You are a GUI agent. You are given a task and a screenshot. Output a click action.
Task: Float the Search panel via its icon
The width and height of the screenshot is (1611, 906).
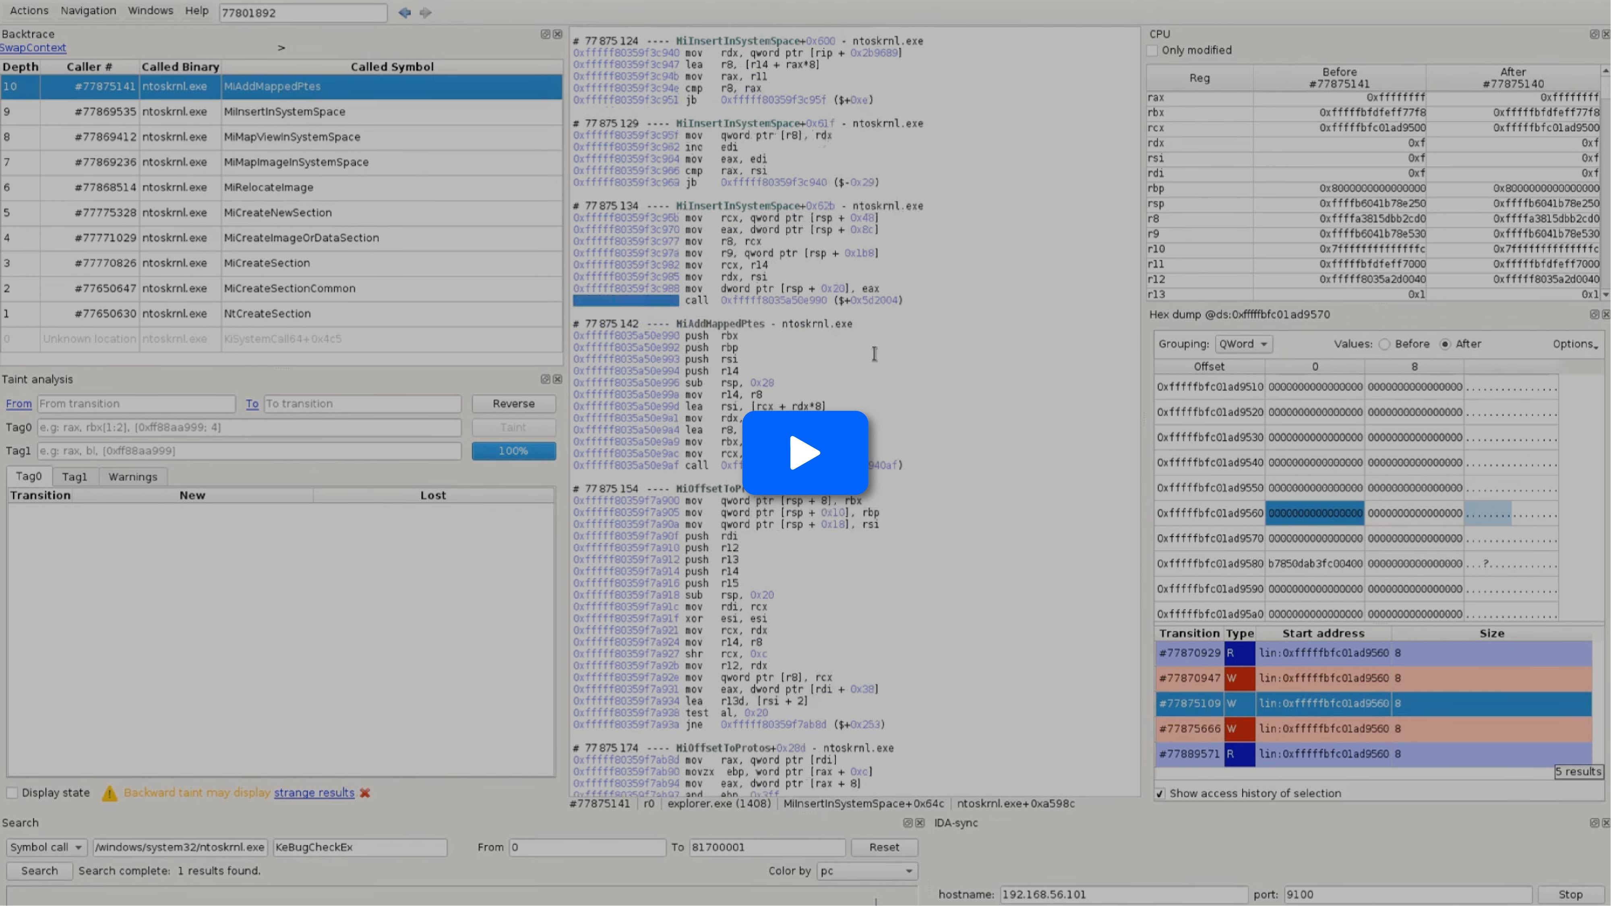point(908,823)
